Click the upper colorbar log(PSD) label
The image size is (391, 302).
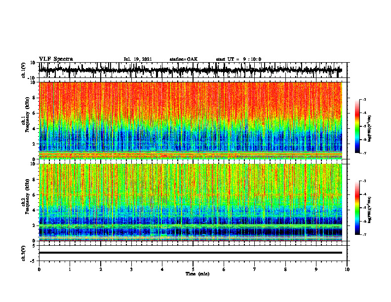click(x=370, y=128)
